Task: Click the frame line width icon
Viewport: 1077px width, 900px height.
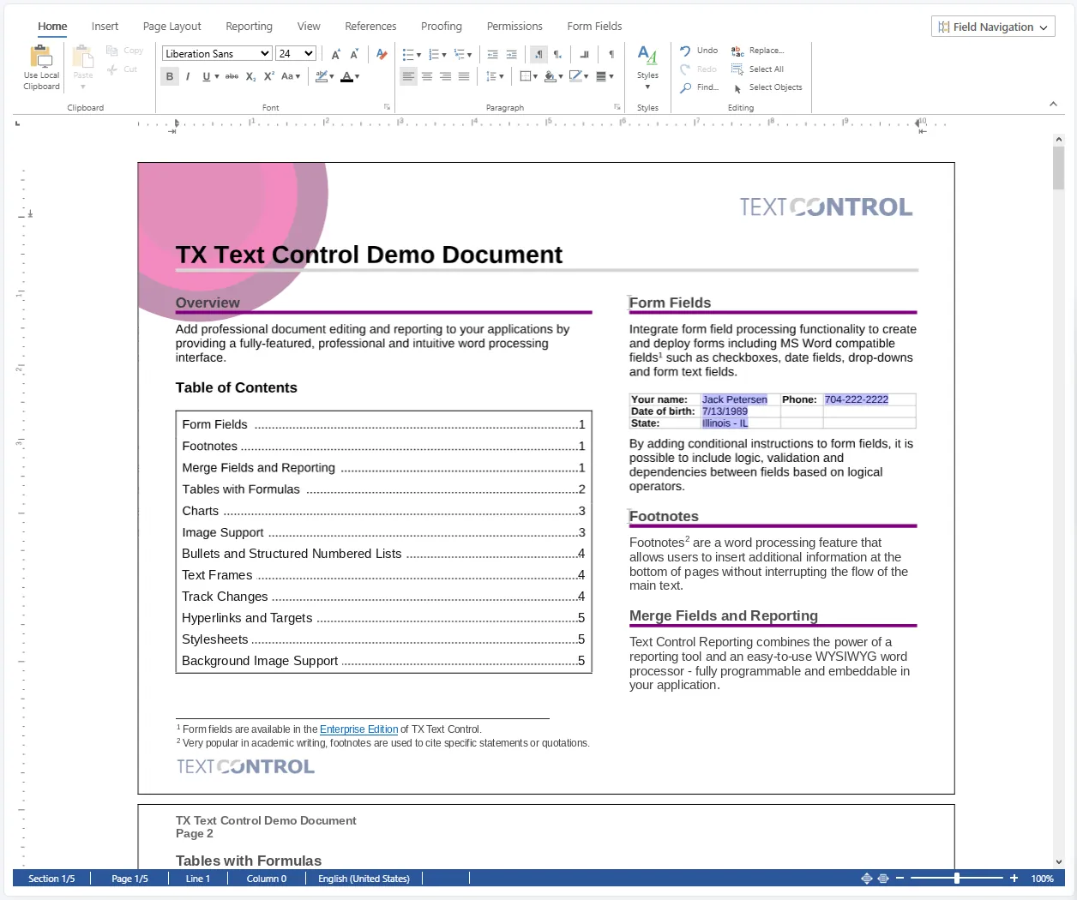Action: coord(601,76)
